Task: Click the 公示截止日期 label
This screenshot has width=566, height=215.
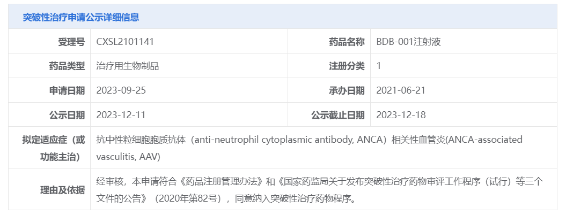Action: point(338,115)
